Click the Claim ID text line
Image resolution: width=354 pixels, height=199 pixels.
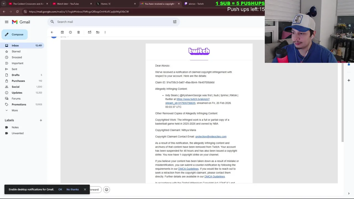tap(185, 82)
